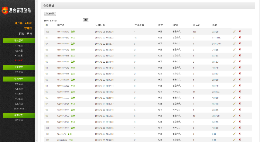The height and width of the screenshot is (142, 260).
Task: Click the 退出 logout link
Action: click(29, 34)
